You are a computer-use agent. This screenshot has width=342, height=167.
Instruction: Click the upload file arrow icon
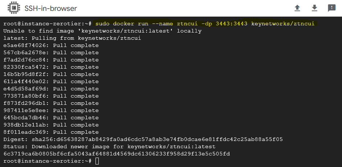[x=297, y=8]
